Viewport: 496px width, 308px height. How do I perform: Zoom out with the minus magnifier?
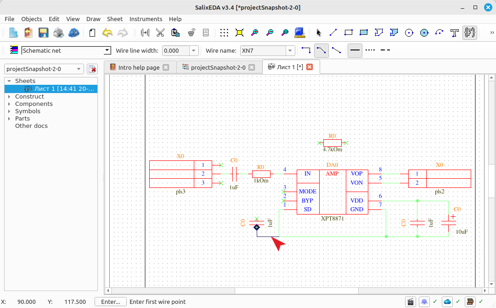point(270,33)
